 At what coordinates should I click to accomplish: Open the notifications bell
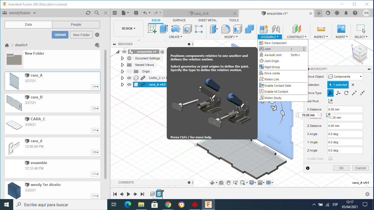[x=346, y=13]
